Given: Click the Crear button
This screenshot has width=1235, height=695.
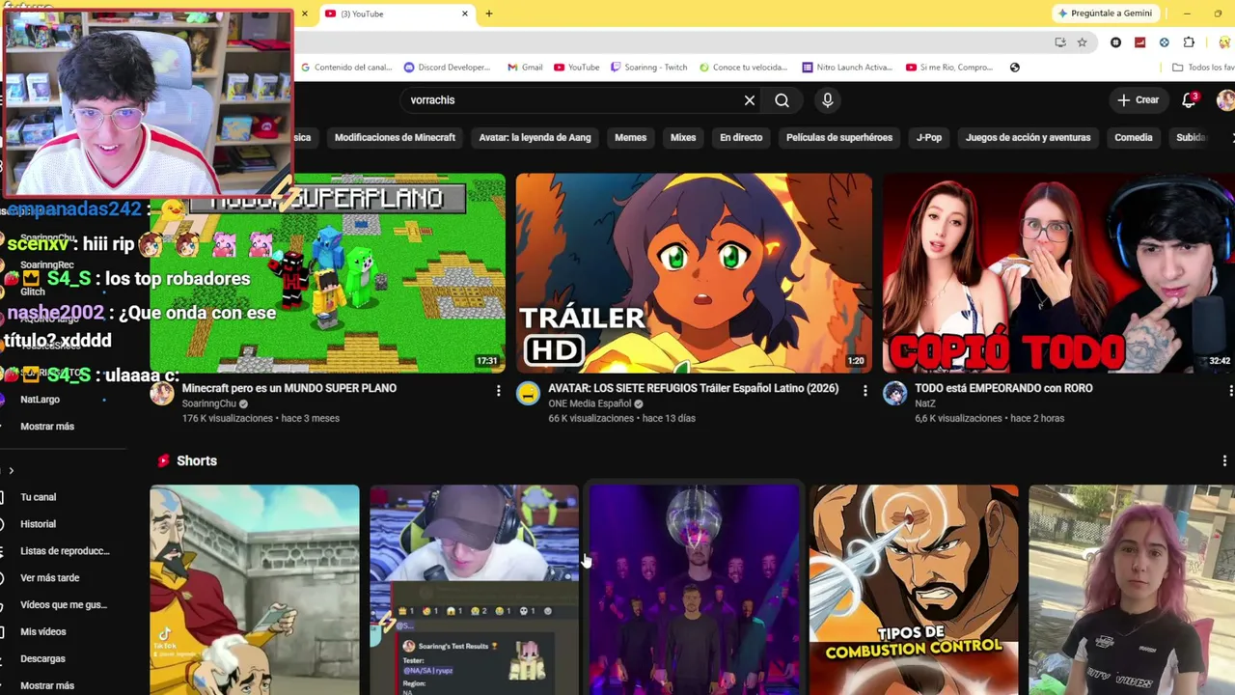Looking at the screenshot, I should tap(1138, 100).
